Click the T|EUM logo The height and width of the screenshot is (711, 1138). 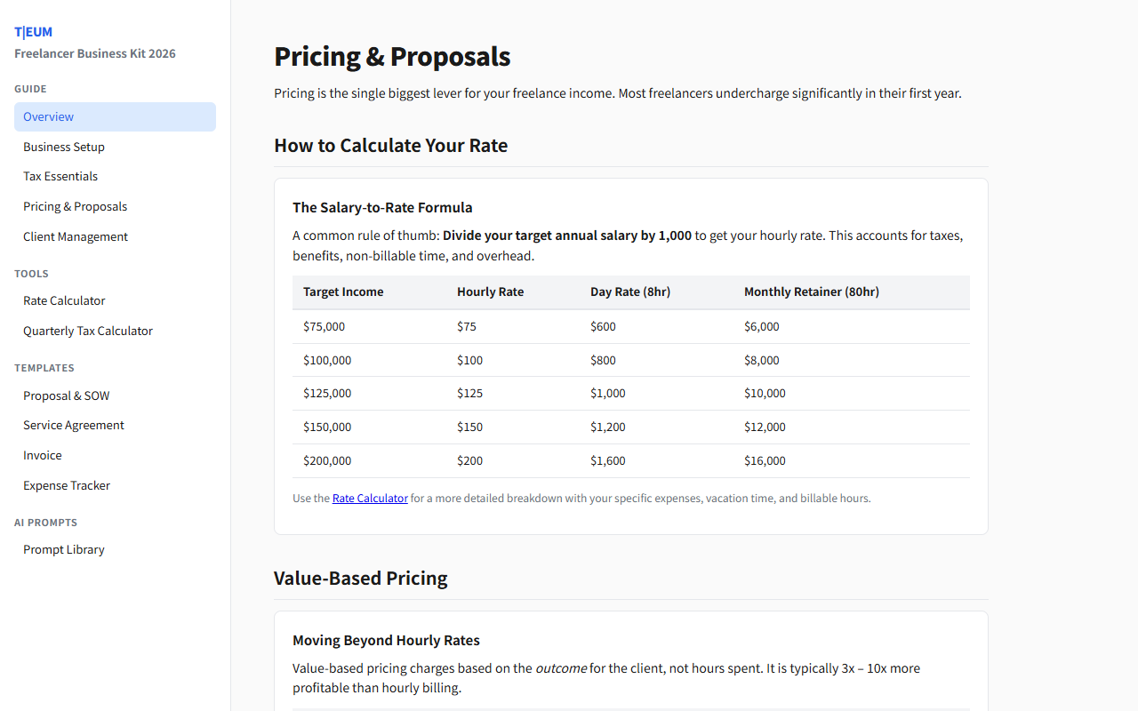[x=32, y=31]
